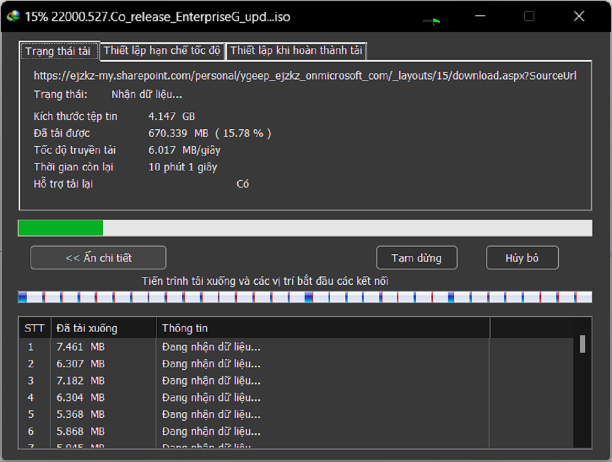Screen dimensions: 612x462
Task: Maximize the download window
Action: point(530,16)
